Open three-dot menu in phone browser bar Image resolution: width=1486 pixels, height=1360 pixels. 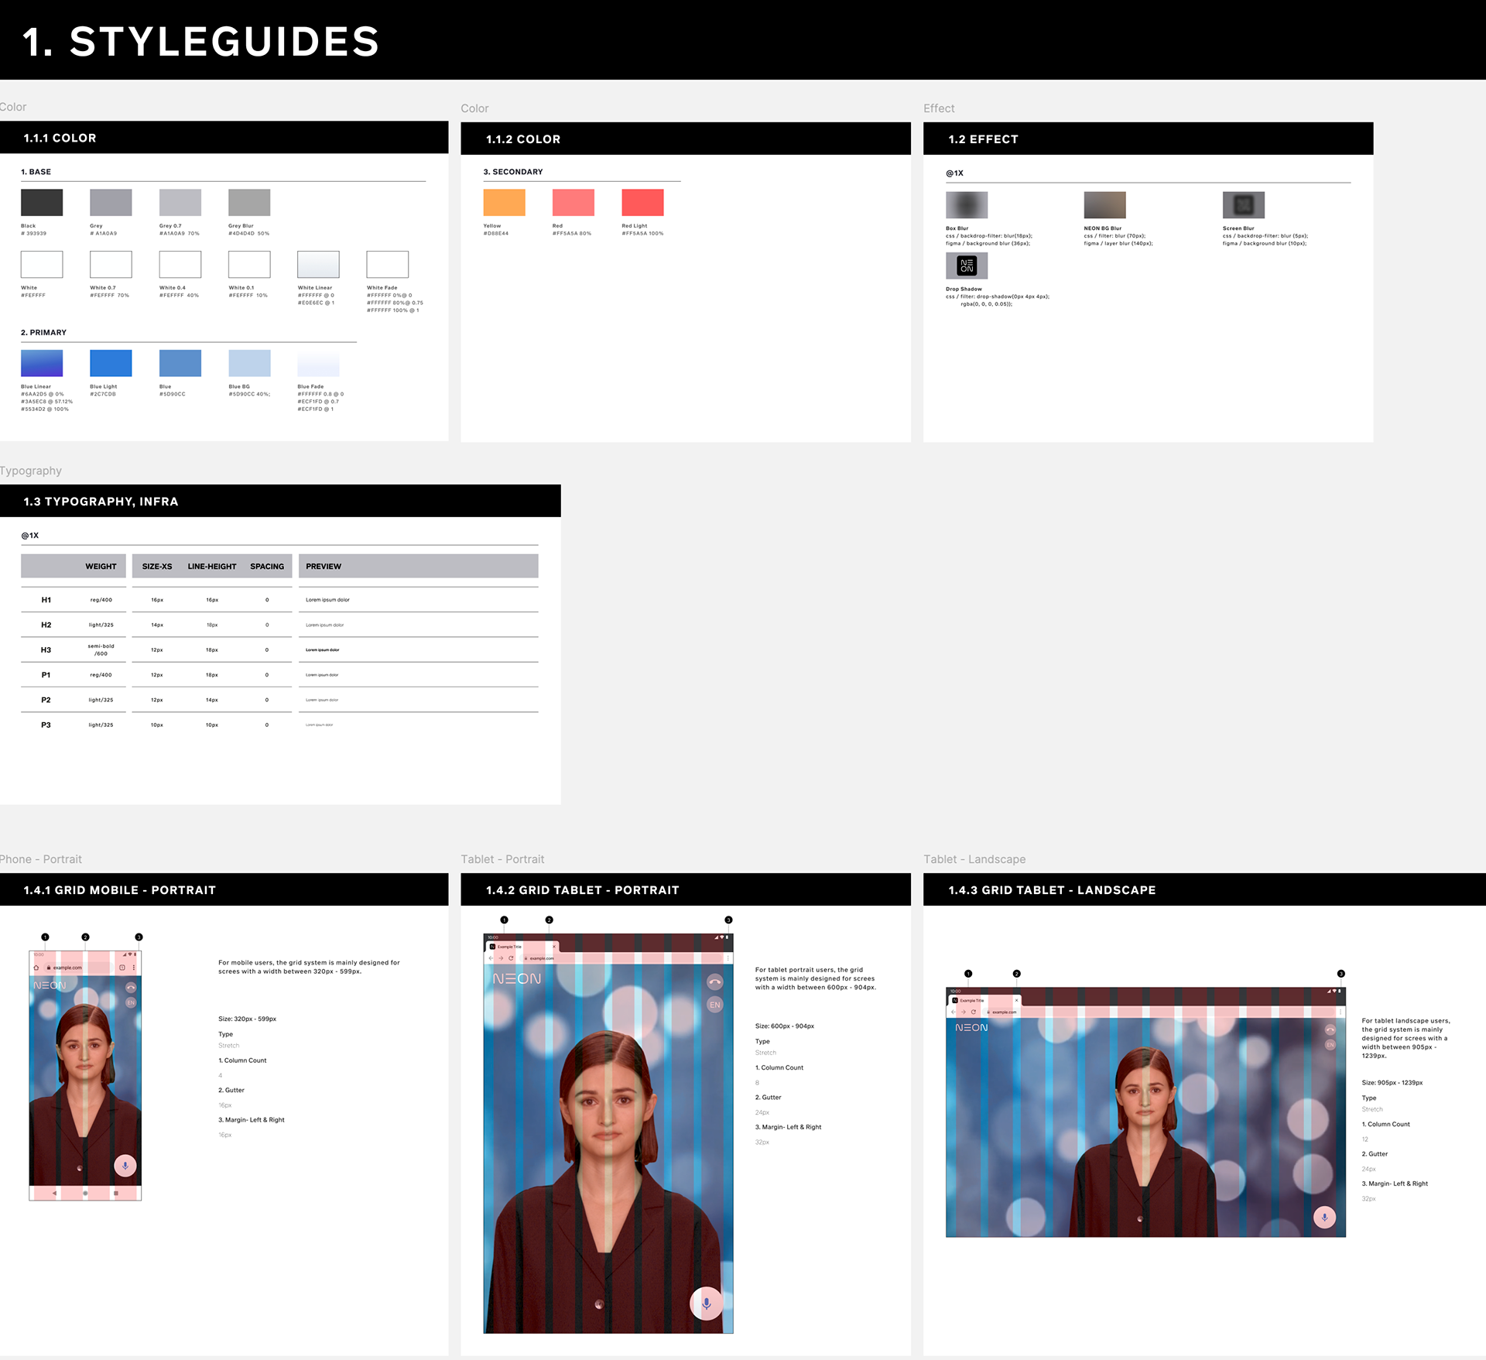tap(134, 968)
